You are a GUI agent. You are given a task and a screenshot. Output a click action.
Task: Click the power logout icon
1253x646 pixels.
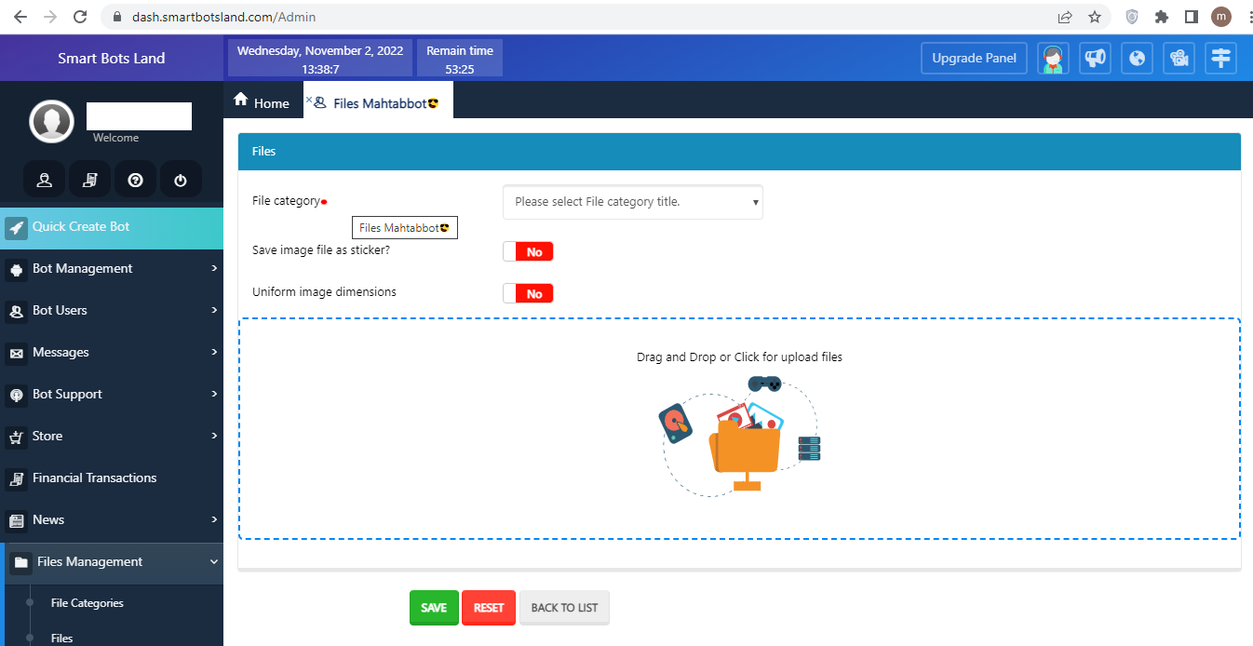pos(181,180)
